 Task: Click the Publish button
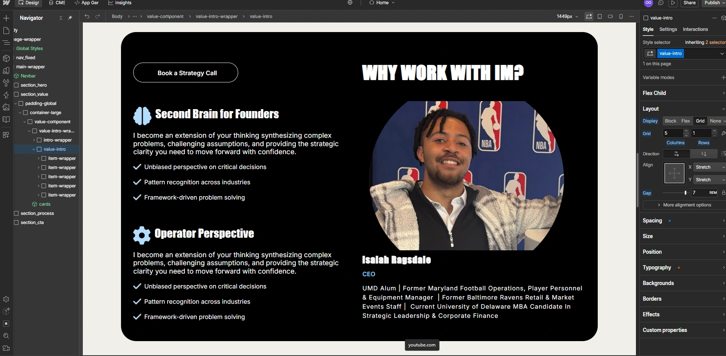tap(713, 3)
